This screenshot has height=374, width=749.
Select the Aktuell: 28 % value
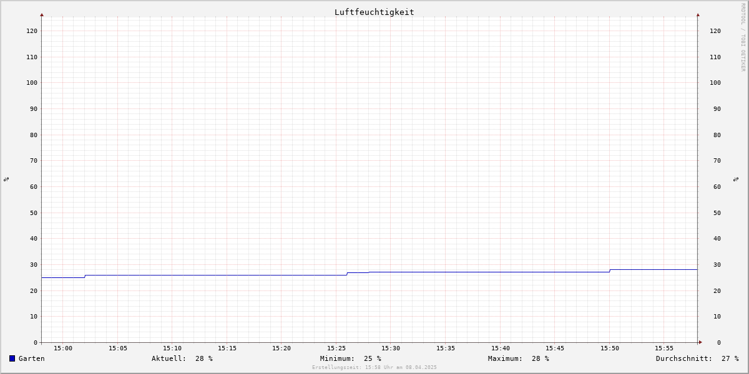[182, 358]
